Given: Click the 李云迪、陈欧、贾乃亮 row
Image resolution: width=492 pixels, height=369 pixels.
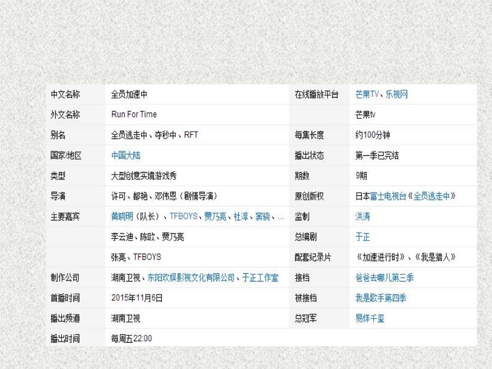Looking at the screenshot, I should pyautogui.click(x=148, y=237).
